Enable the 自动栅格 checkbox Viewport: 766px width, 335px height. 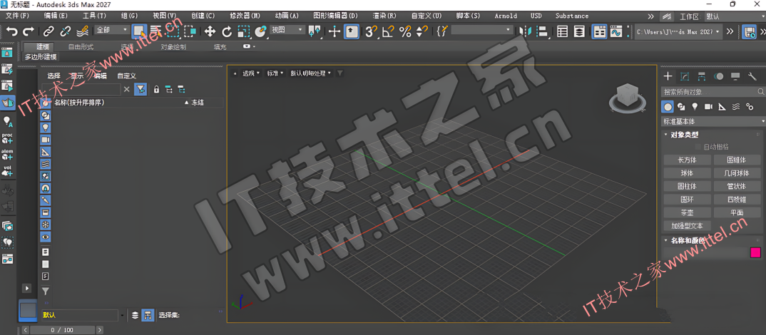(x=698, y=147)
